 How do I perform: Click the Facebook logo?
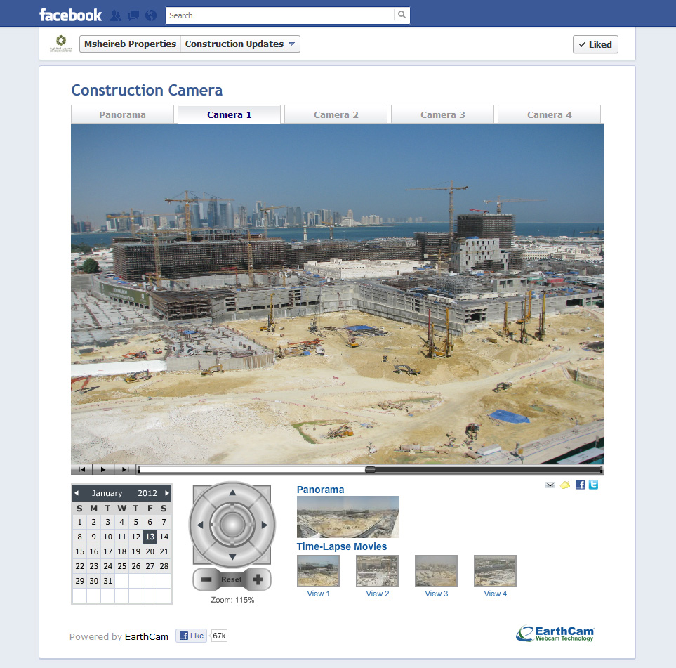pos(70,15)
